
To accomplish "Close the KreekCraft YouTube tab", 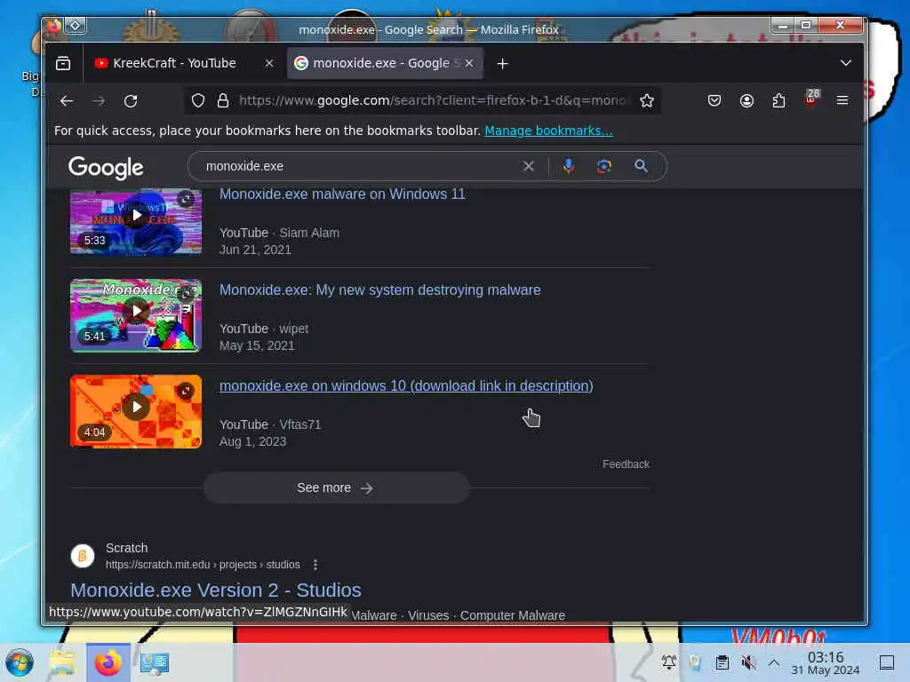I will (268, 63).
